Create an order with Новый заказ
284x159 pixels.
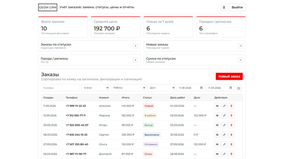coord(229,76)
